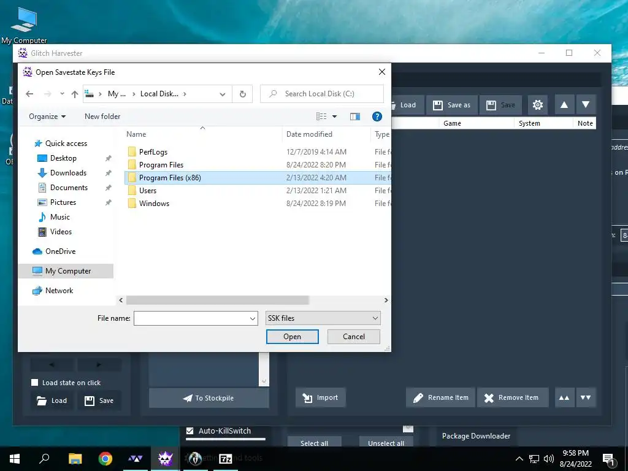Click the Rename Item button
Screen dimensions: 628x471
(x=440, y=397)
